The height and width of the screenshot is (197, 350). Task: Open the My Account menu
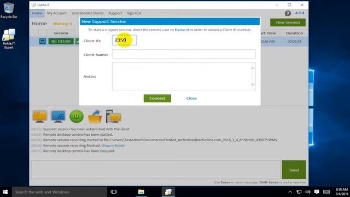pos(57,13)
